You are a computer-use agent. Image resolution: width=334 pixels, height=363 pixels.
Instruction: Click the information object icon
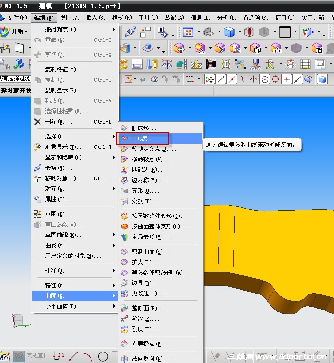point(162,32)
